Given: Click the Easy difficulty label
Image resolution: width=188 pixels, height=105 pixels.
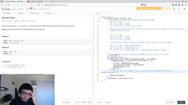Looking at the screenshot, I should coord(3,21).
